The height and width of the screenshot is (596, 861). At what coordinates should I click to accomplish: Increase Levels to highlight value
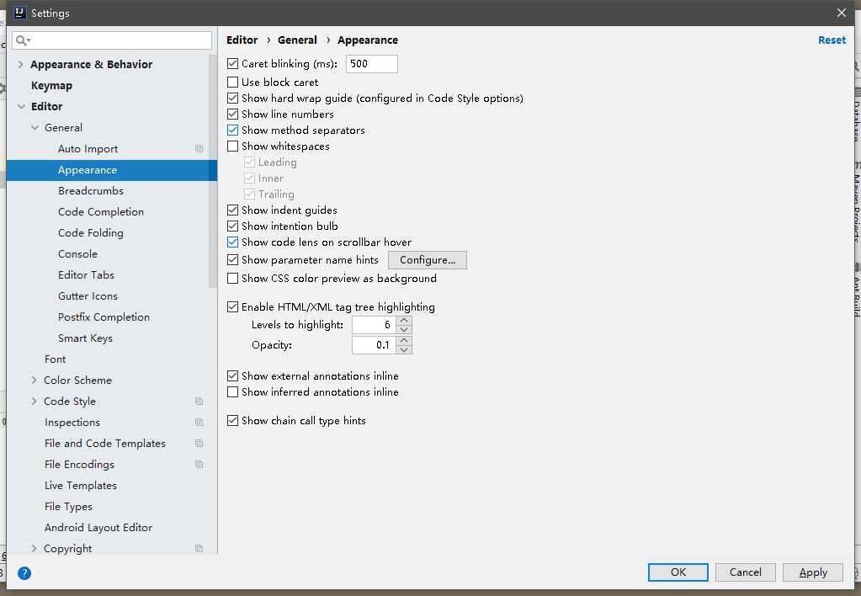click(404, 320)
